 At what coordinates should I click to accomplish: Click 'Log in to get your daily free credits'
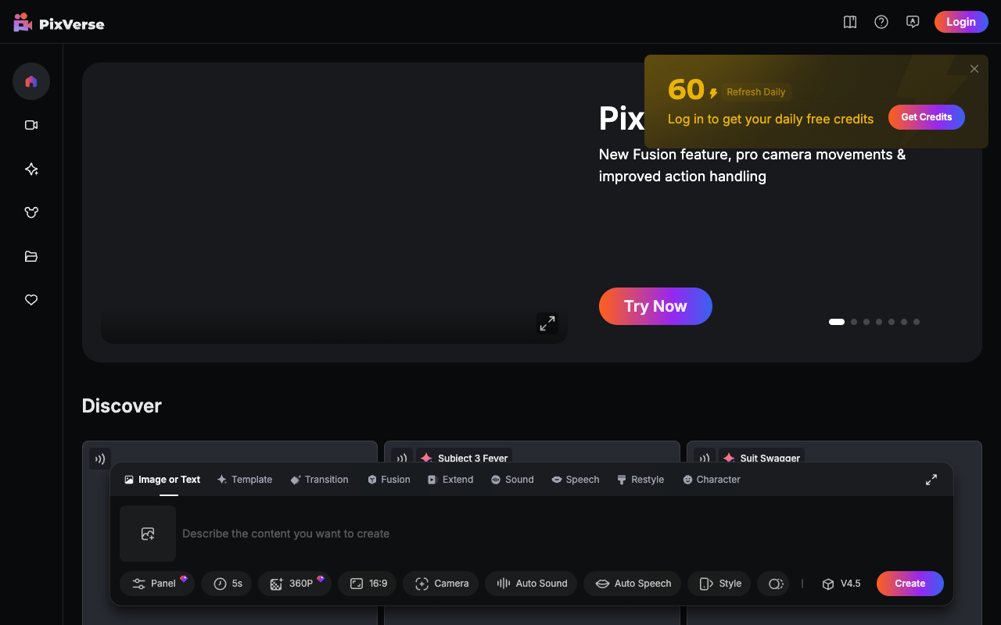(770, 119)
